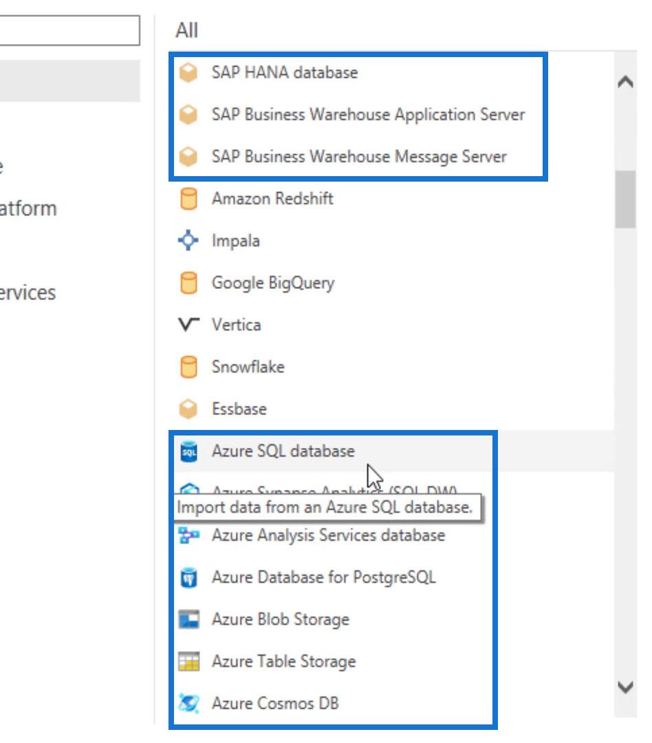Click the SAP HANA database icon
Screen dimensions: 652x743
click(188, 73)
